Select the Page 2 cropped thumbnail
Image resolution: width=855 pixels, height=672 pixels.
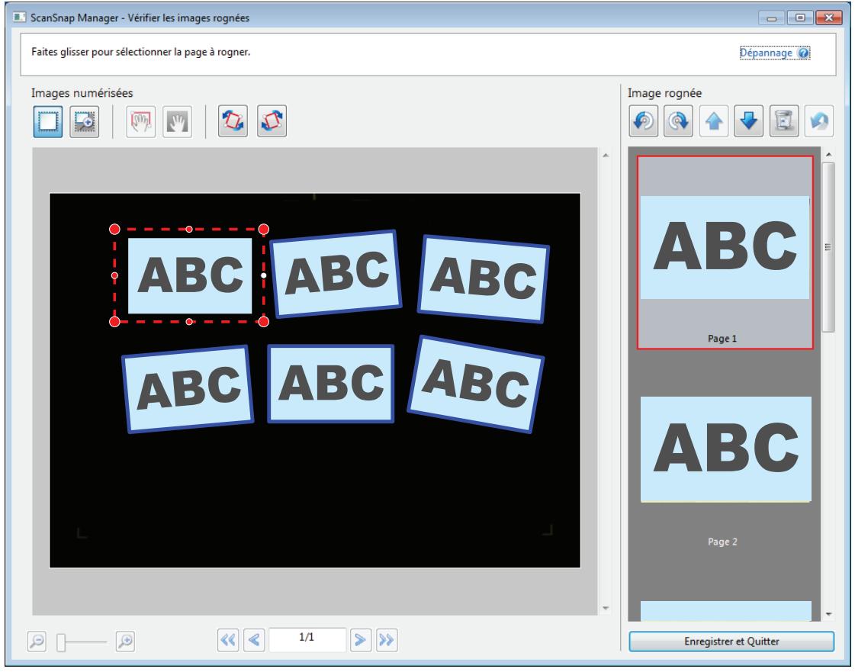(x=725, y=469)
